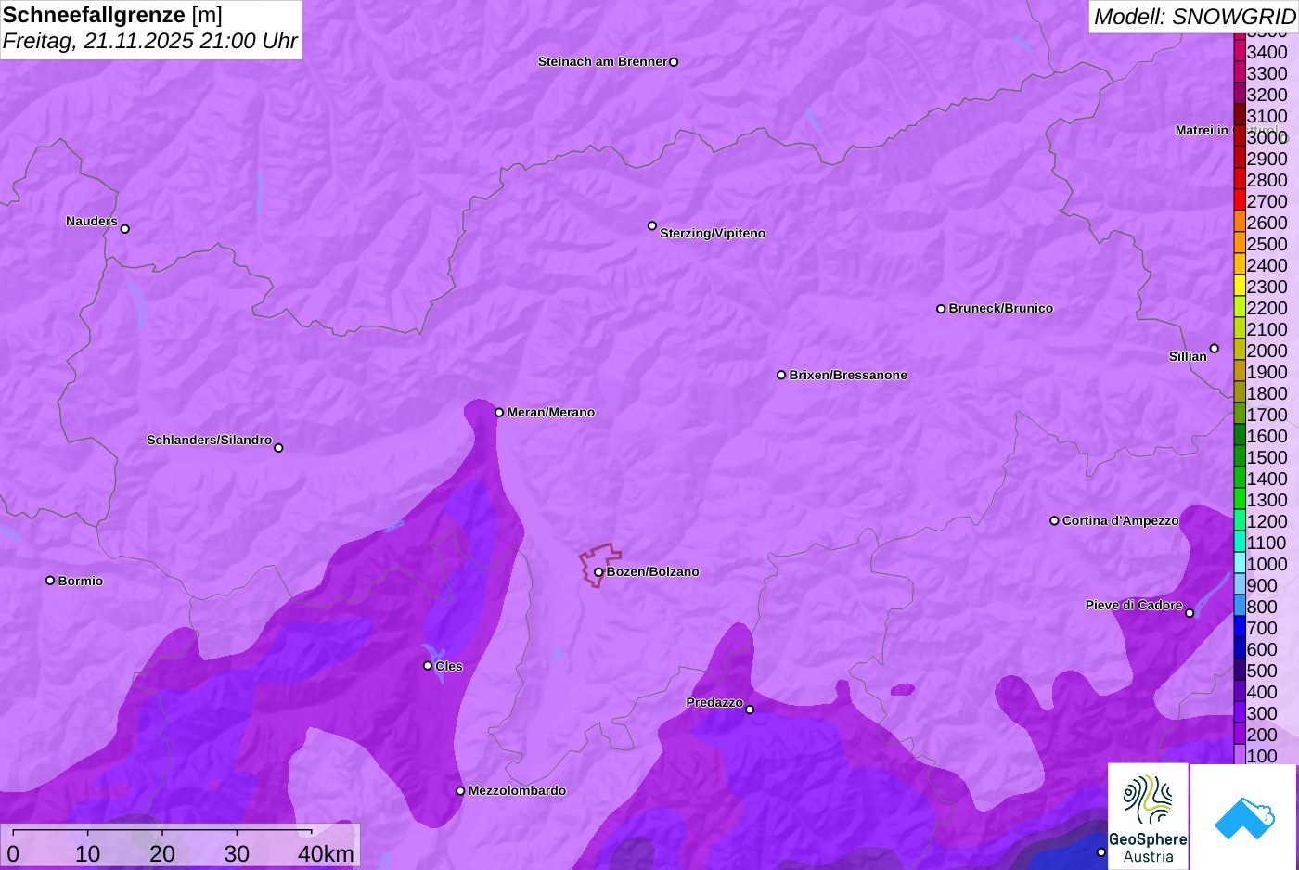This screenshot has width=1299, height=870.
Task: Click the Cortina d'Ampezzo text label
Action: click(1121, 520)
